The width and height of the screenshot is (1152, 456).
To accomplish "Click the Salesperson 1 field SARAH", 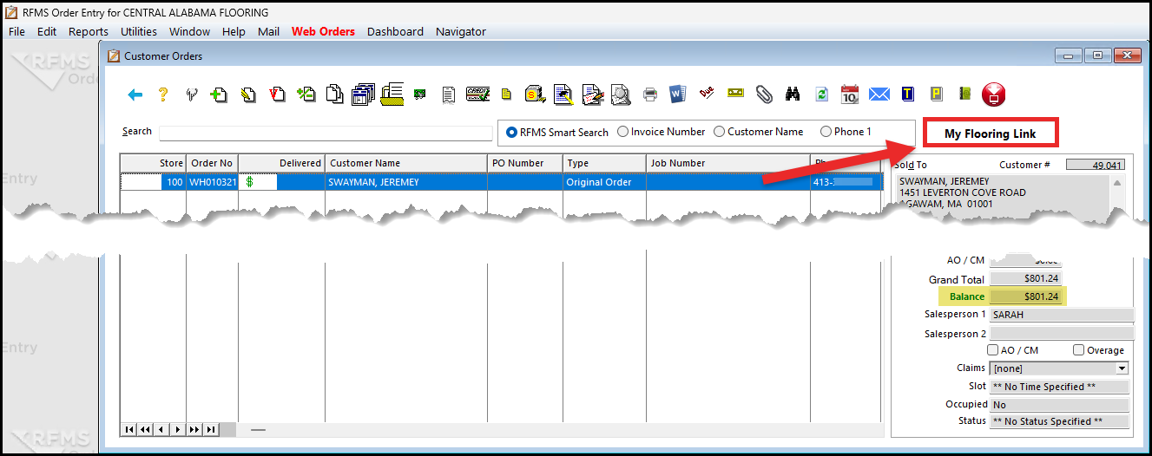I will click(x=1062, y=315).
